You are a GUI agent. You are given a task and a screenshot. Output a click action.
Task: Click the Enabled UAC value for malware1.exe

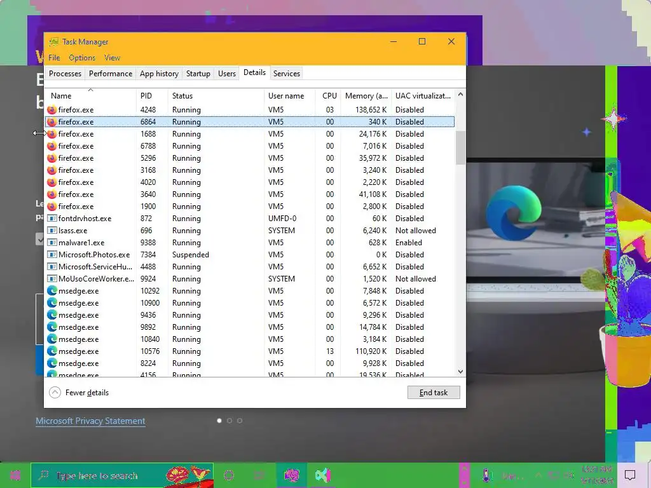[x=409, y=242]
